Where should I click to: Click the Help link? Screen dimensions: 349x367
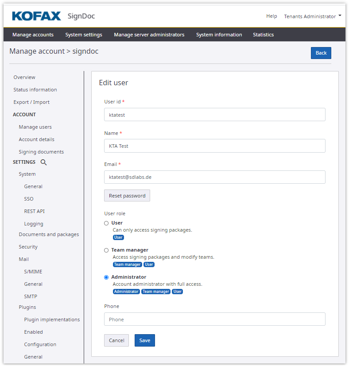pyautogui.click(x=271, y=16)
